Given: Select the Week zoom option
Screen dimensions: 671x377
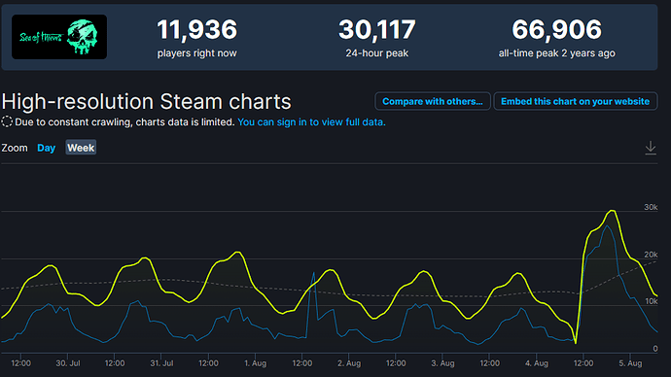Looking at the screenshot, I should (x=81, y=148).
